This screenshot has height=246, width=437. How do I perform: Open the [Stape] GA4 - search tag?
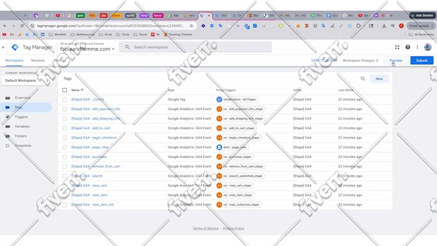87,176
